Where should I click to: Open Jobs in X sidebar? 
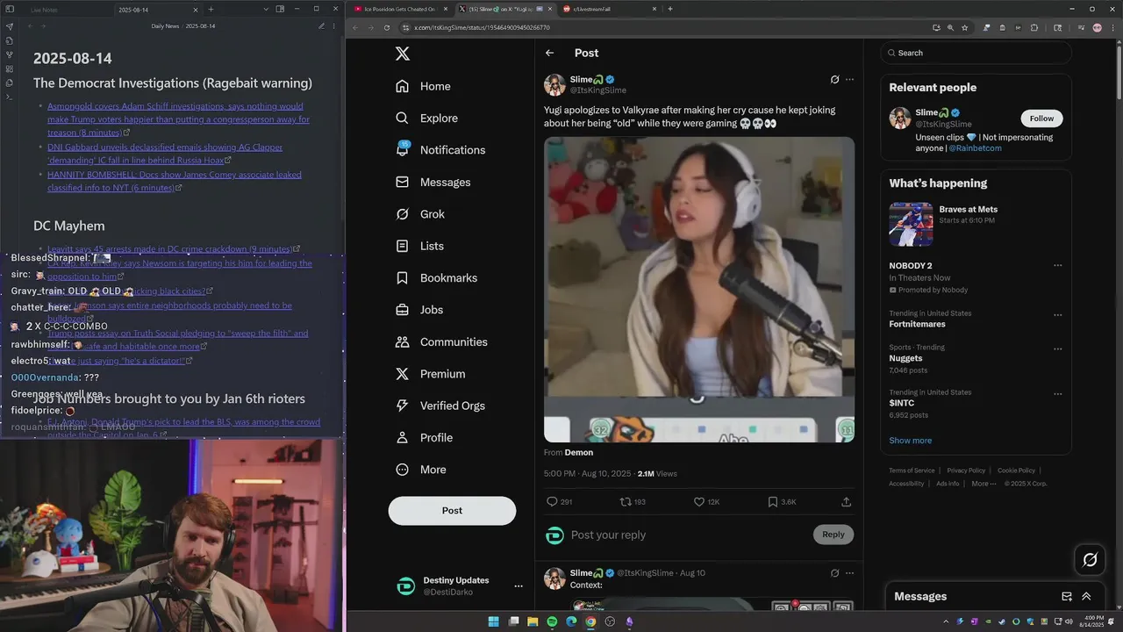click(419, 310)
